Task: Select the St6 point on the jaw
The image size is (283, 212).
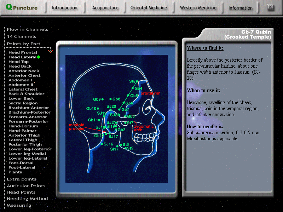Action: point(121,145)
